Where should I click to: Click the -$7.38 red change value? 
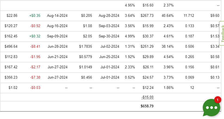[x=35, y=77]
